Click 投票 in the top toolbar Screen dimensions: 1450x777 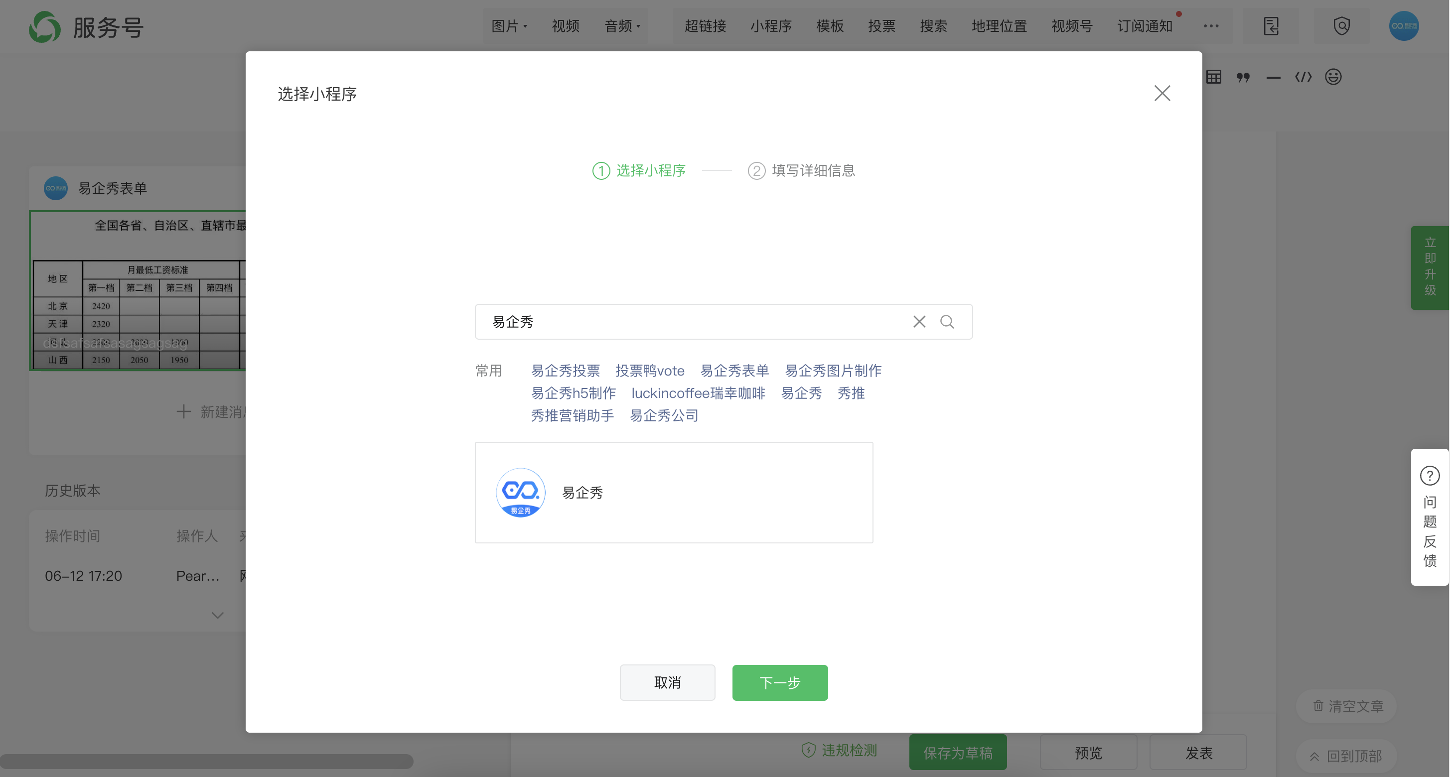882,26
